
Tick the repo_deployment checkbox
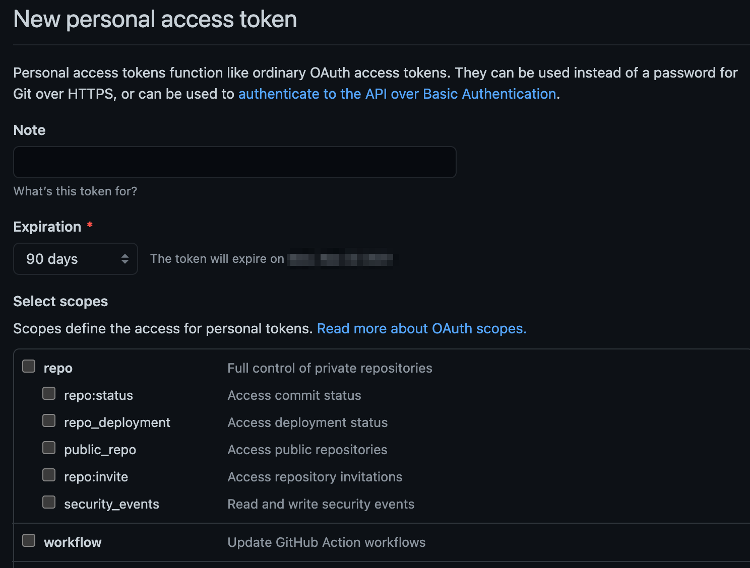(49, 420)
